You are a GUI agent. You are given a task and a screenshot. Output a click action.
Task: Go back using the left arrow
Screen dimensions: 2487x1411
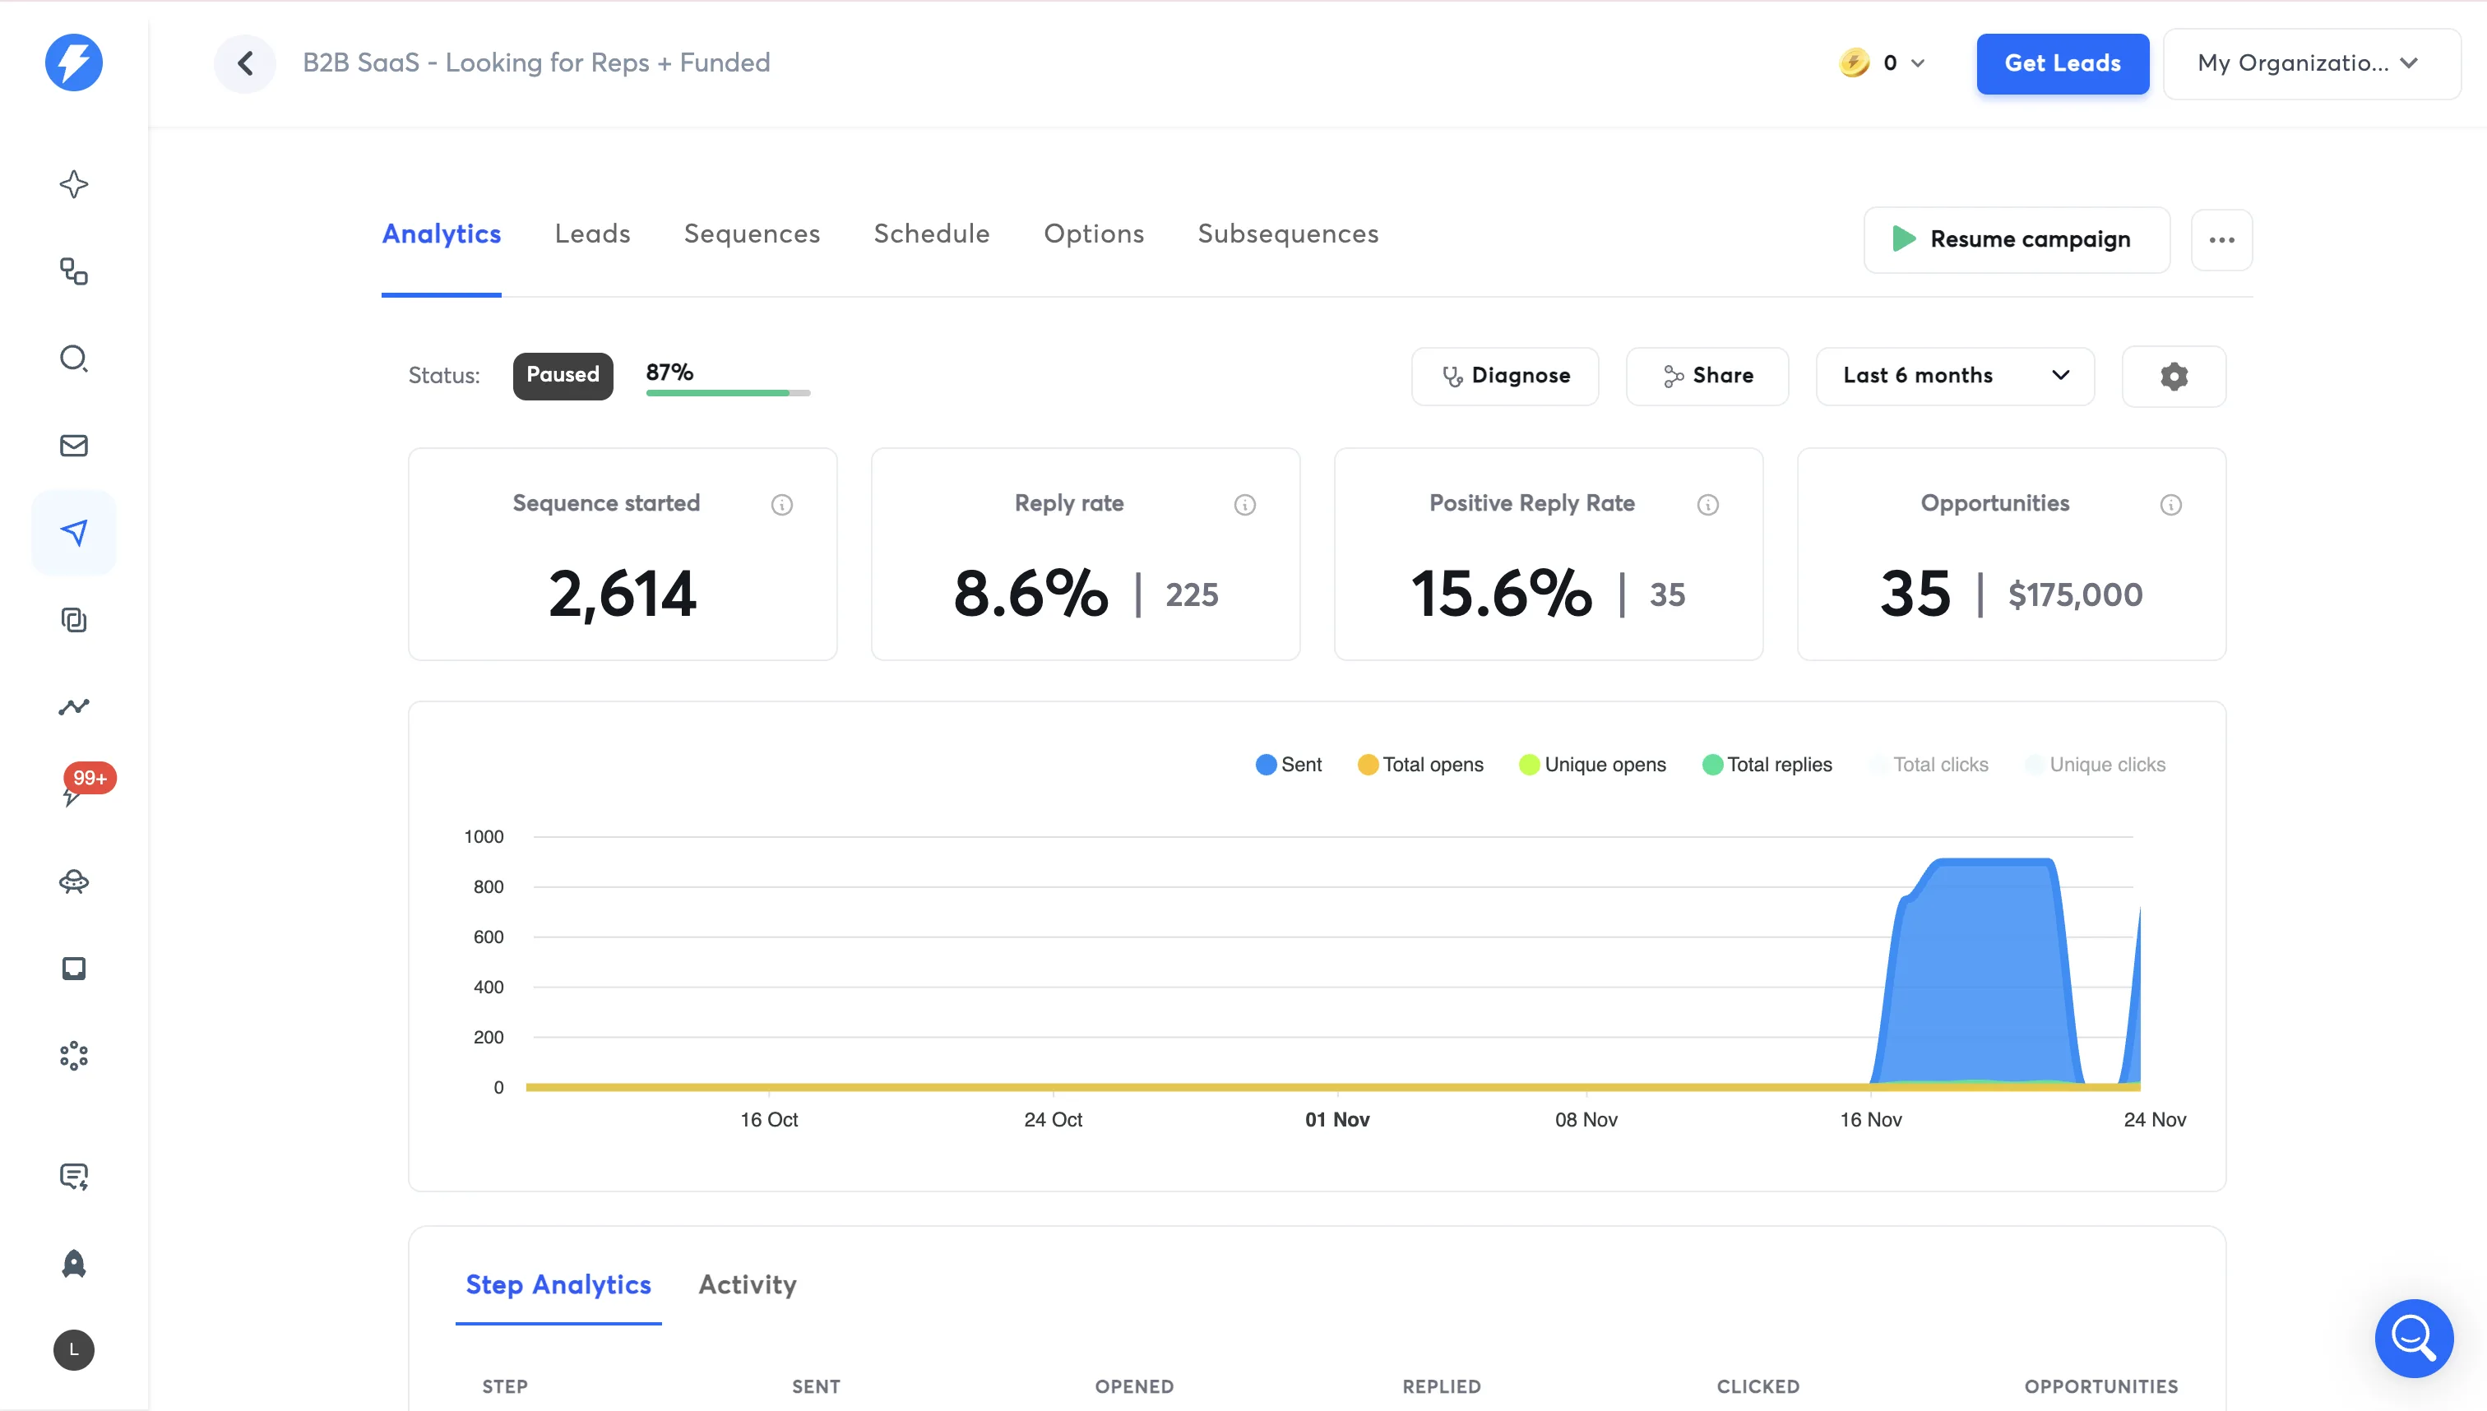[245, 63]
